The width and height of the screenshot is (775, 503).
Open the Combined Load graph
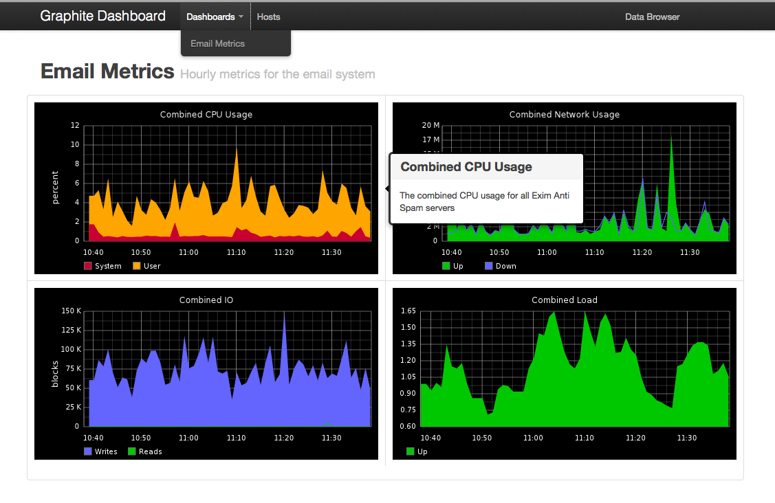click(x=565, y=374)
